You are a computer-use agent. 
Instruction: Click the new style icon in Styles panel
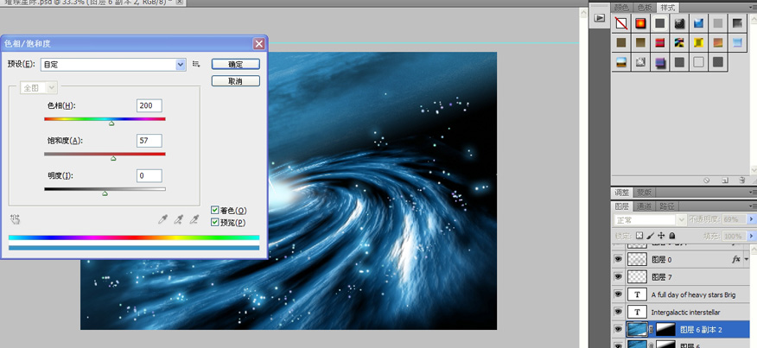725,180
